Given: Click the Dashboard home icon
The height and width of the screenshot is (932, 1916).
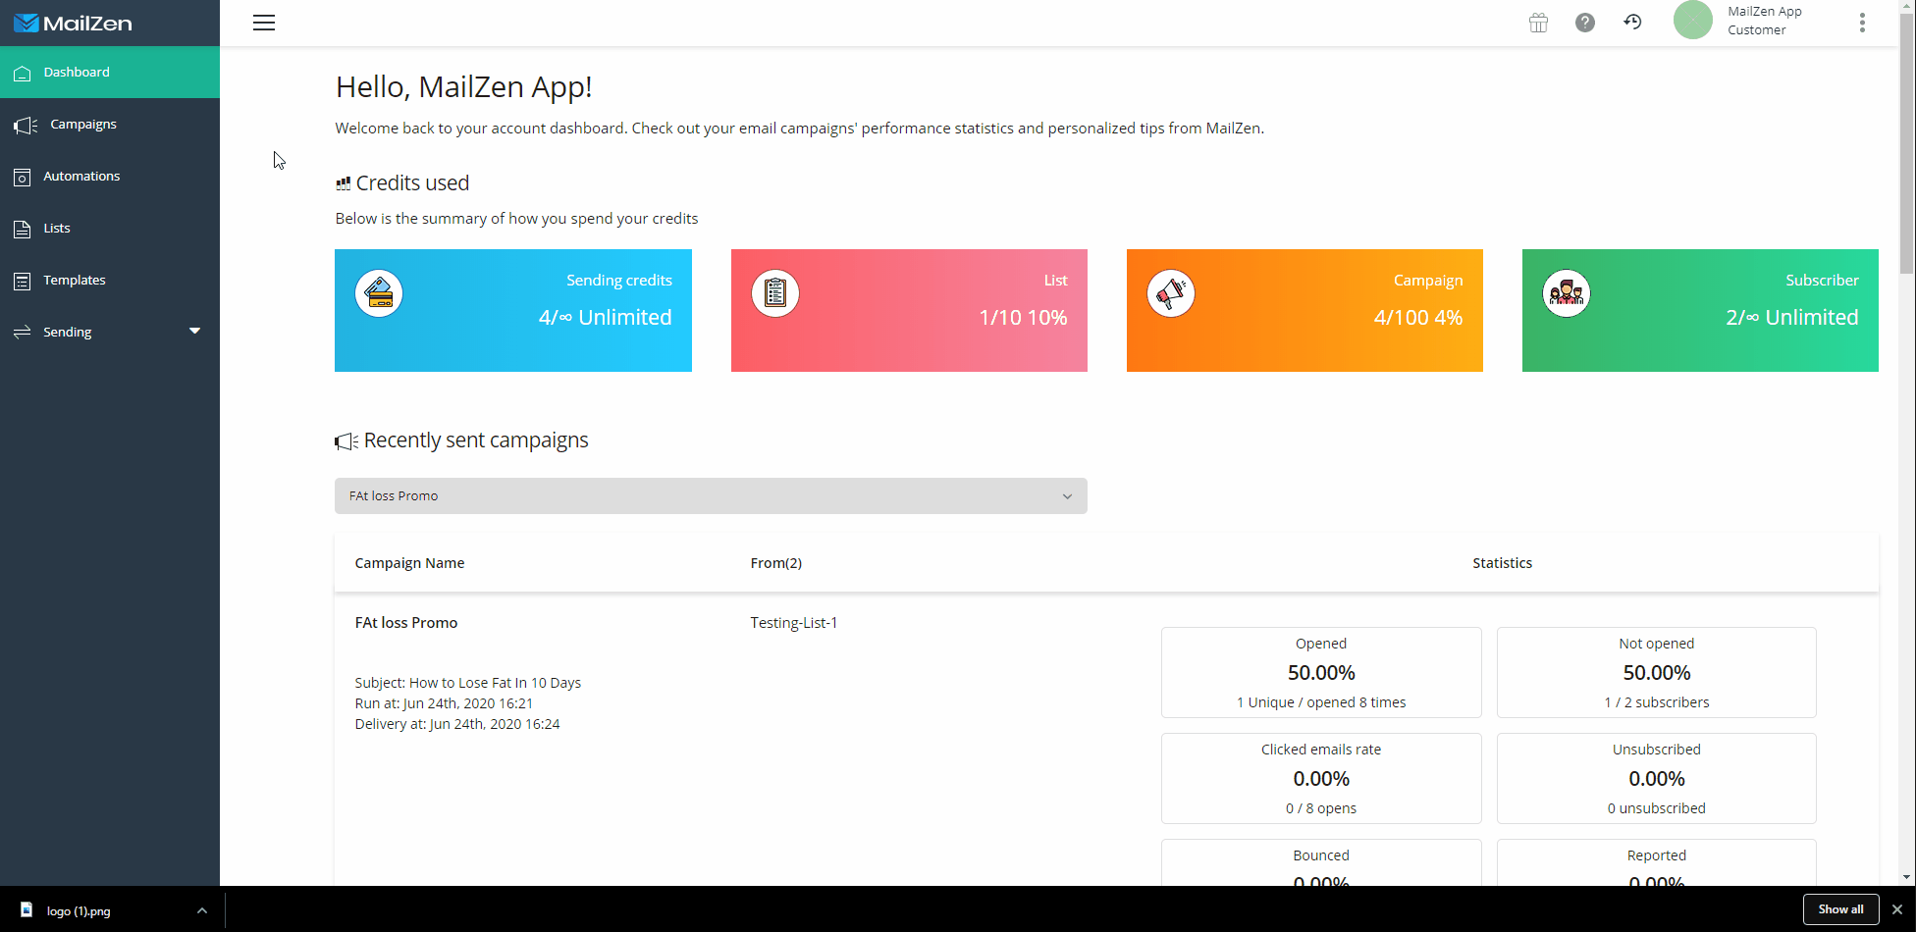Looking at the screenshot, I should (x=22, y=72).
